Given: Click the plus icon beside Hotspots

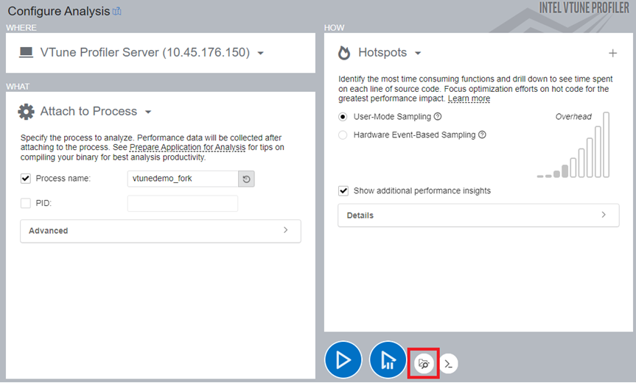Looking at the screenshot, I should tap(612, 53).
